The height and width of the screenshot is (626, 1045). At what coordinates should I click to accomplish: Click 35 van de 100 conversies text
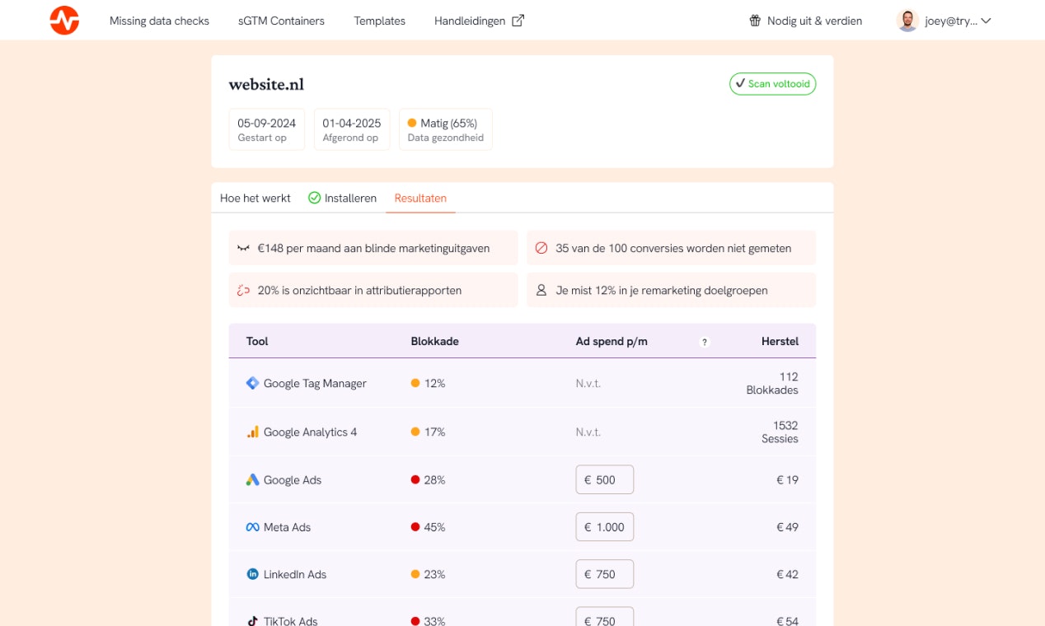click(x=673, y=248)
